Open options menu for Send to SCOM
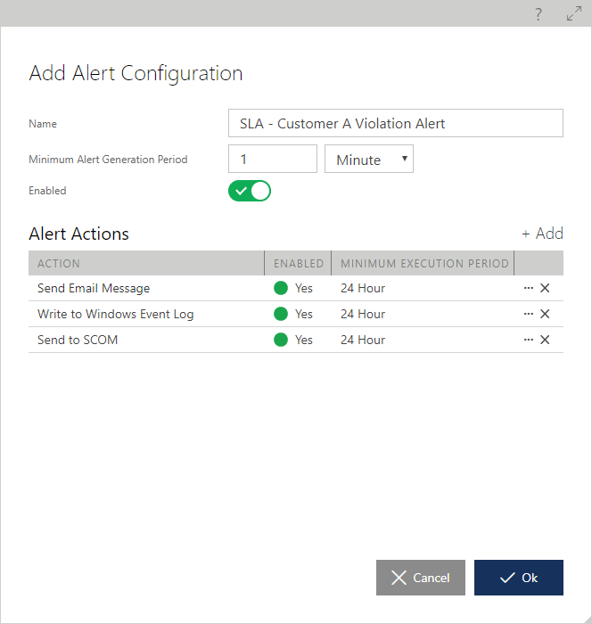The height and width of the screenshot is (624, 592). click(x=528, y=340)
